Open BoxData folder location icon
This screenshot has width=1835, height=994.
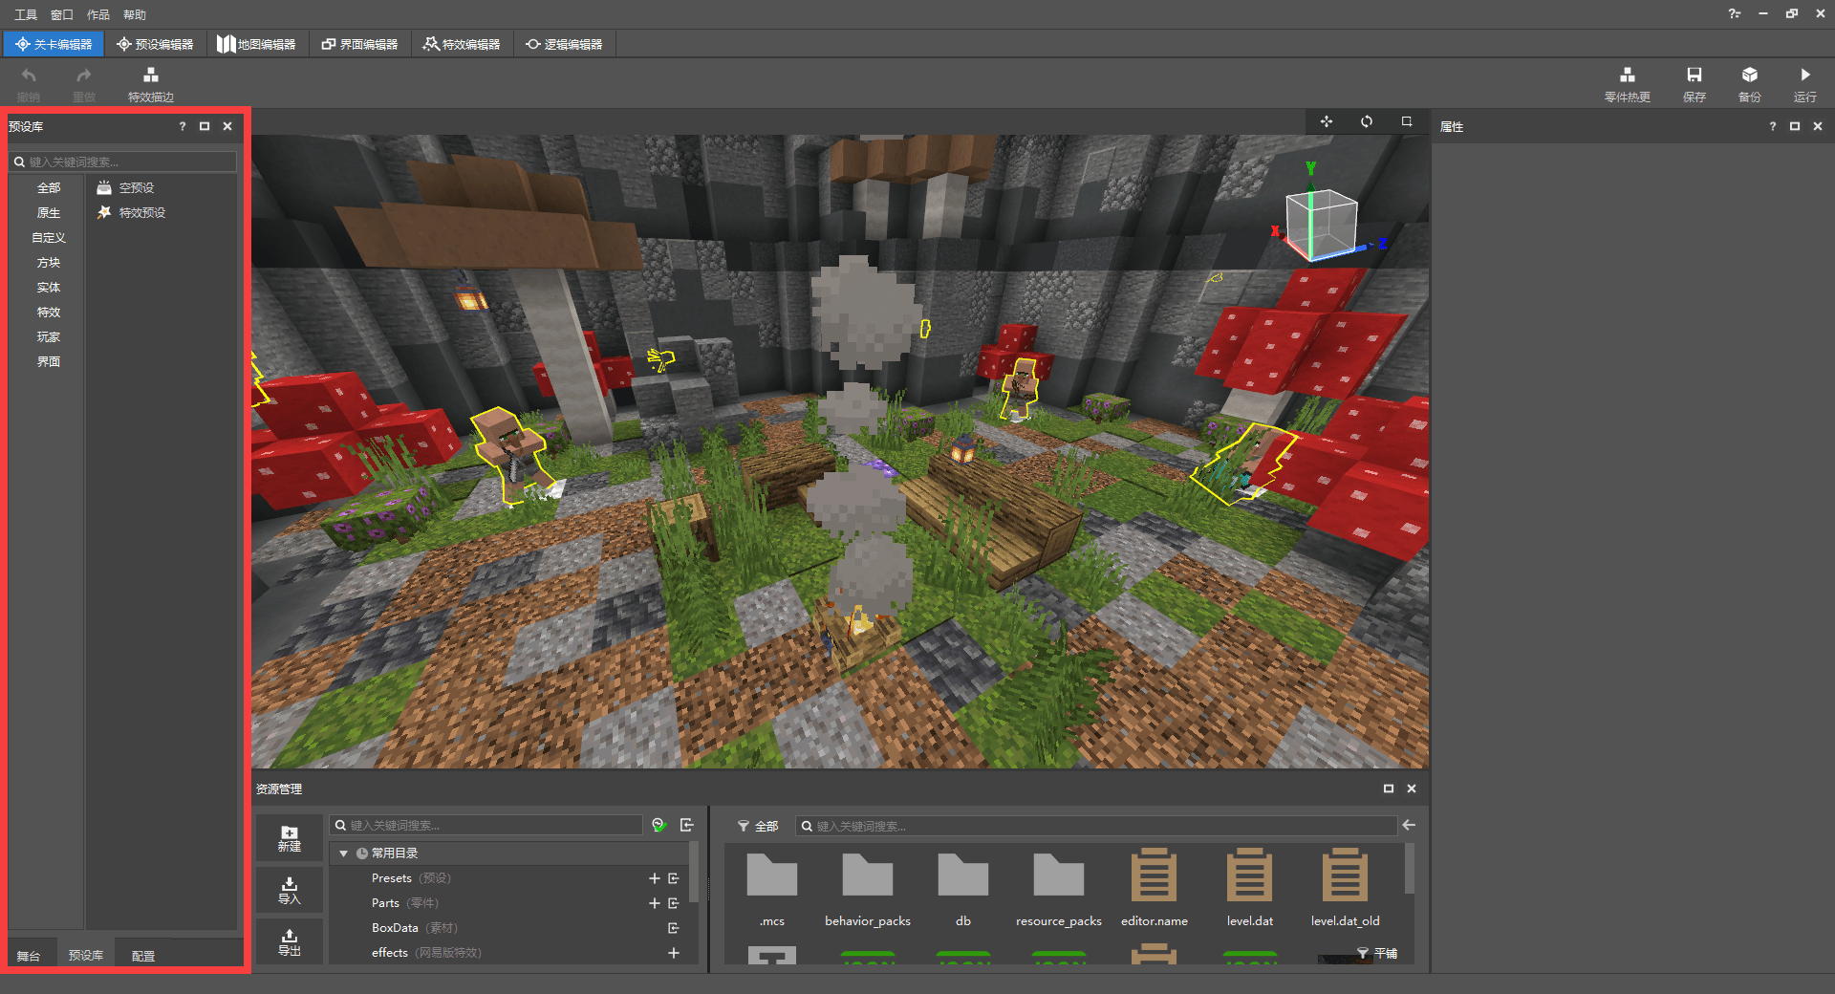[674, 928]
